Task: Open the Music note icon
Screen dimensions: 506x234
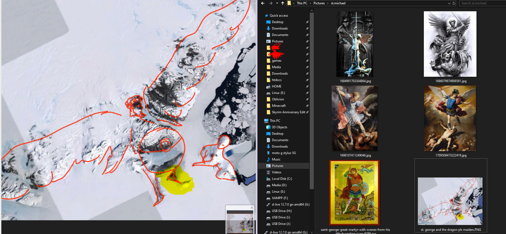Action: pyautogui.click(x=268, y=159)
